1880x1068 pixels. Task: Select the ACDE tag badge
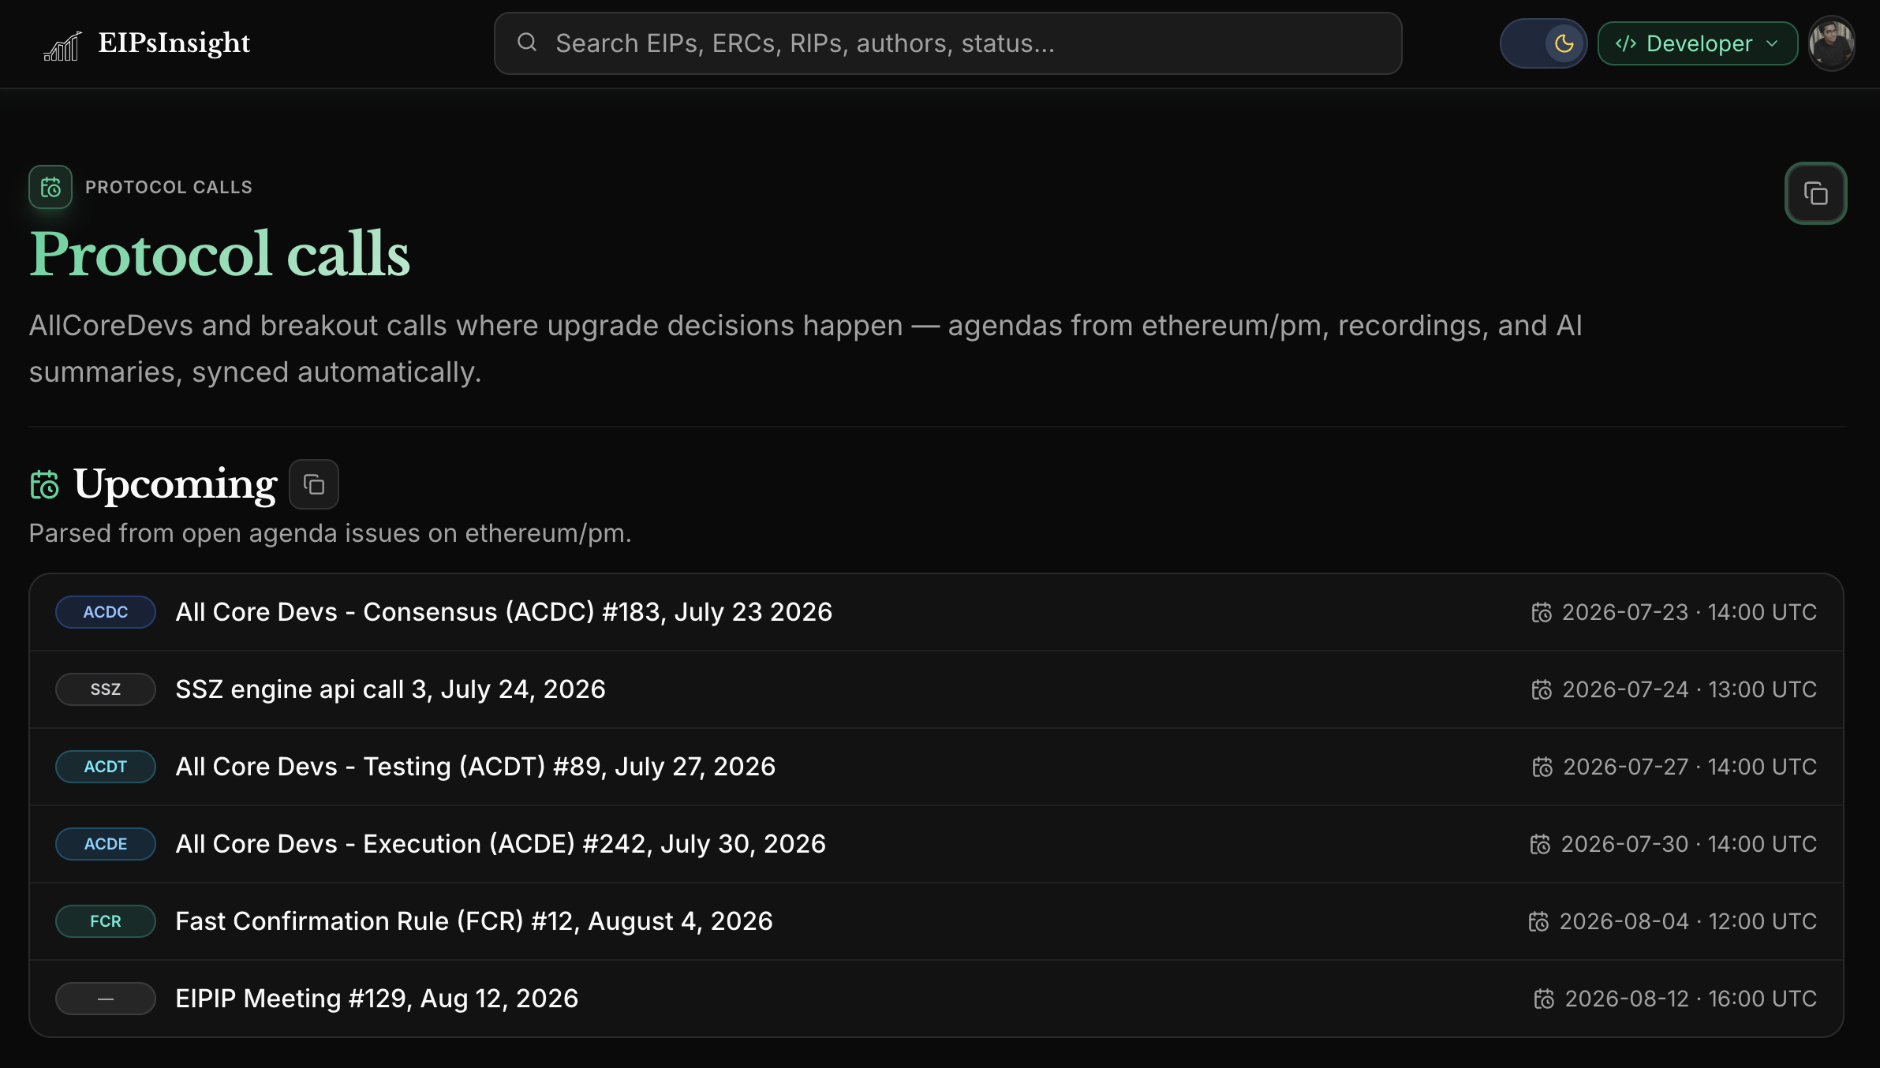point(106,844)
